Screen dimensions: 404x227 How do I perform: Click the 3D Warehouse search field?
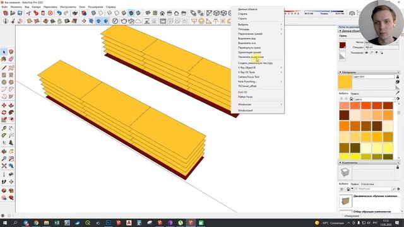point(372,189)
